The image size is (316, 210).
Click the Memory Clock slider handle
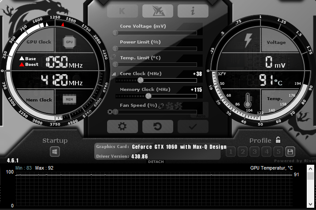(x=149, y=96)
